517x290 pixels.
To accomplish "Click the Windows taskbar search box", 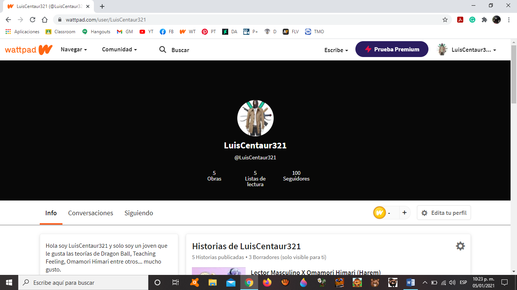I will tap(83, 282).
